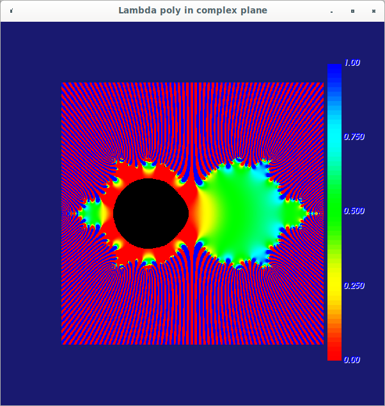Close the Lambda poly window
385x406 pixels.
[373, 11]
